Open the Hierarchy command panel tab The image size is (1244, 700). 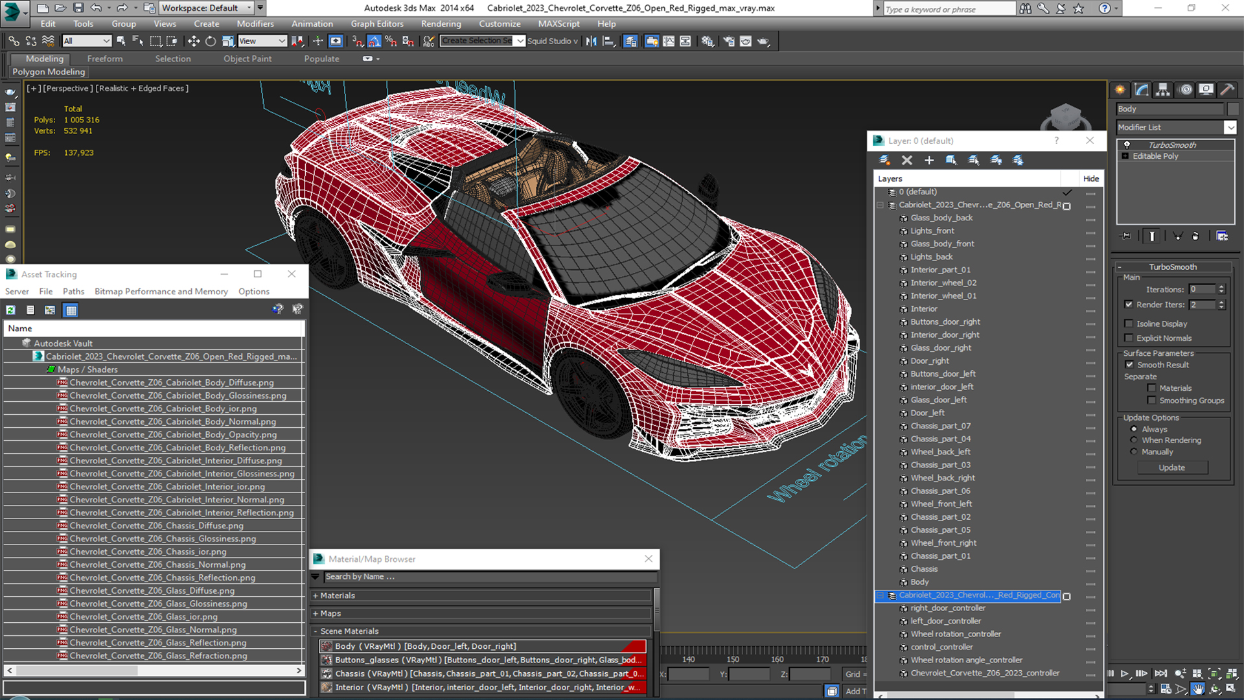(1163, 89)
